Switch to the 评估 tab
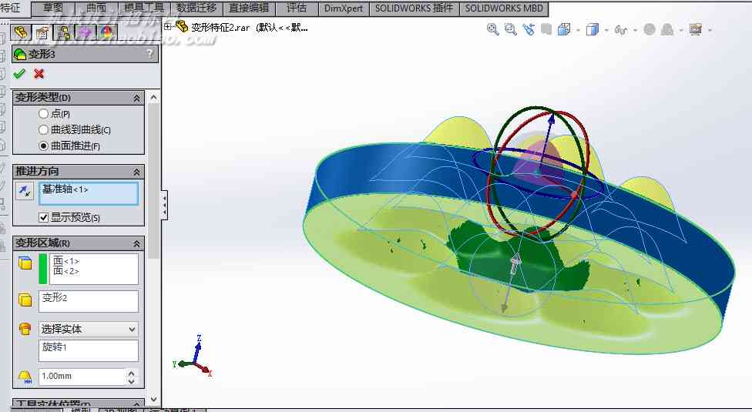752x412 pixels. (297, 8)
